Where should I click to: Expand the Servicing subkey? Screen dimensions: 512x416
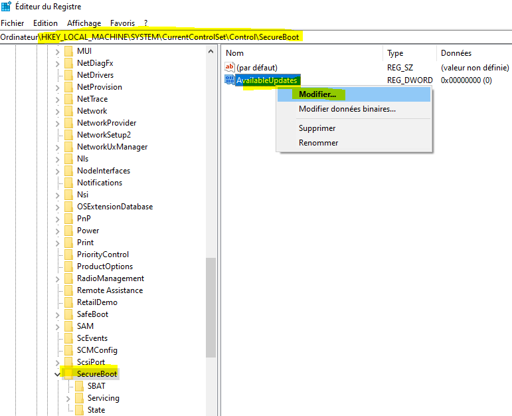68,398
